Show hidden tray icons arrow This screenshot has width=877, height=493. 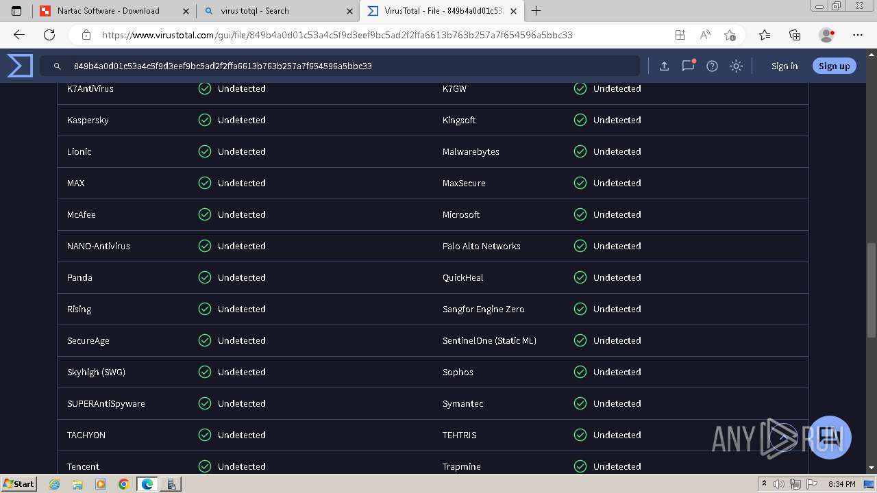click(764, 484)
